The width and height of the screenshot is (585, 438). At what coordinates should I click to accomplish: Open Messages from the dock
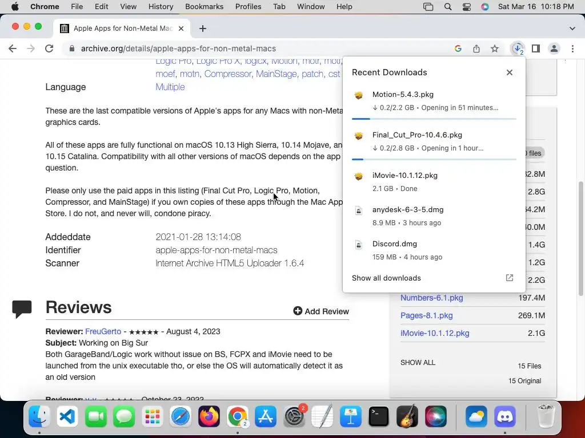click(124, 416)
